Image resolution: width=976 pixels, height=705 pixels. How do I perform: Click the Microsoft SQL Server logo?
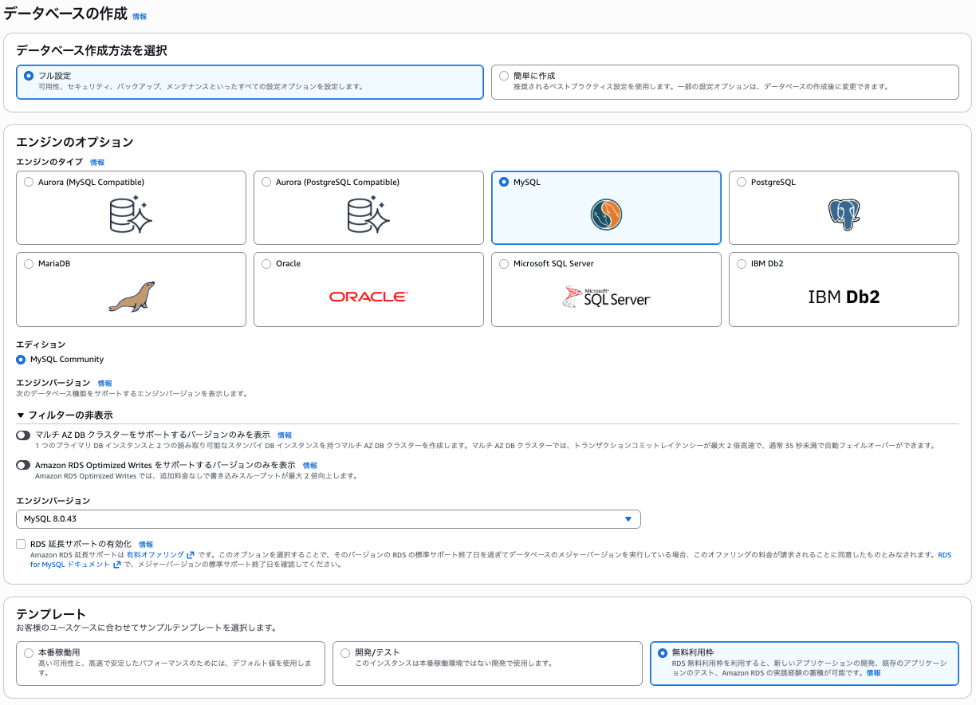coord(606,297)
